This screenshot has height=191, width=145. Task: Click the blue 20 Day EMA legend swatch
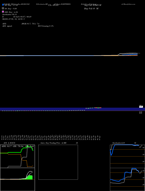(3, 5)
